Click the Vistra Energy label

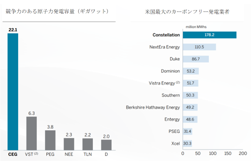pyautogui.click(x=164, y=83)
